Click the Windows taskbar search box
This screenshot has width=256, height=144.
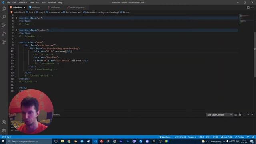click(x=29, y=141)
